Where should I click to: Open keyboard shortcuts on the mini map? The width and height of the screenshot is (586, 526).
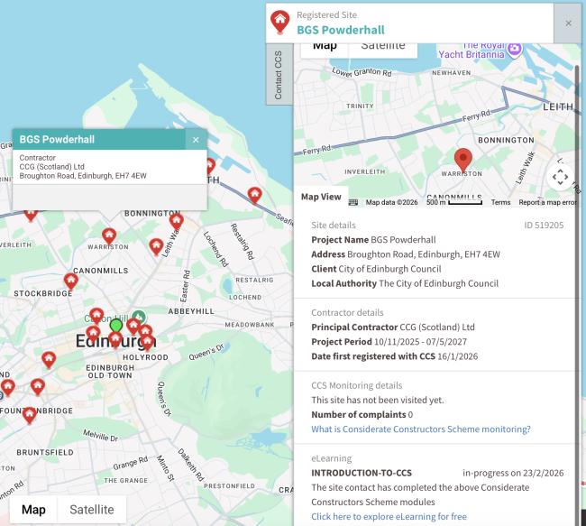(x=353, y=203)
